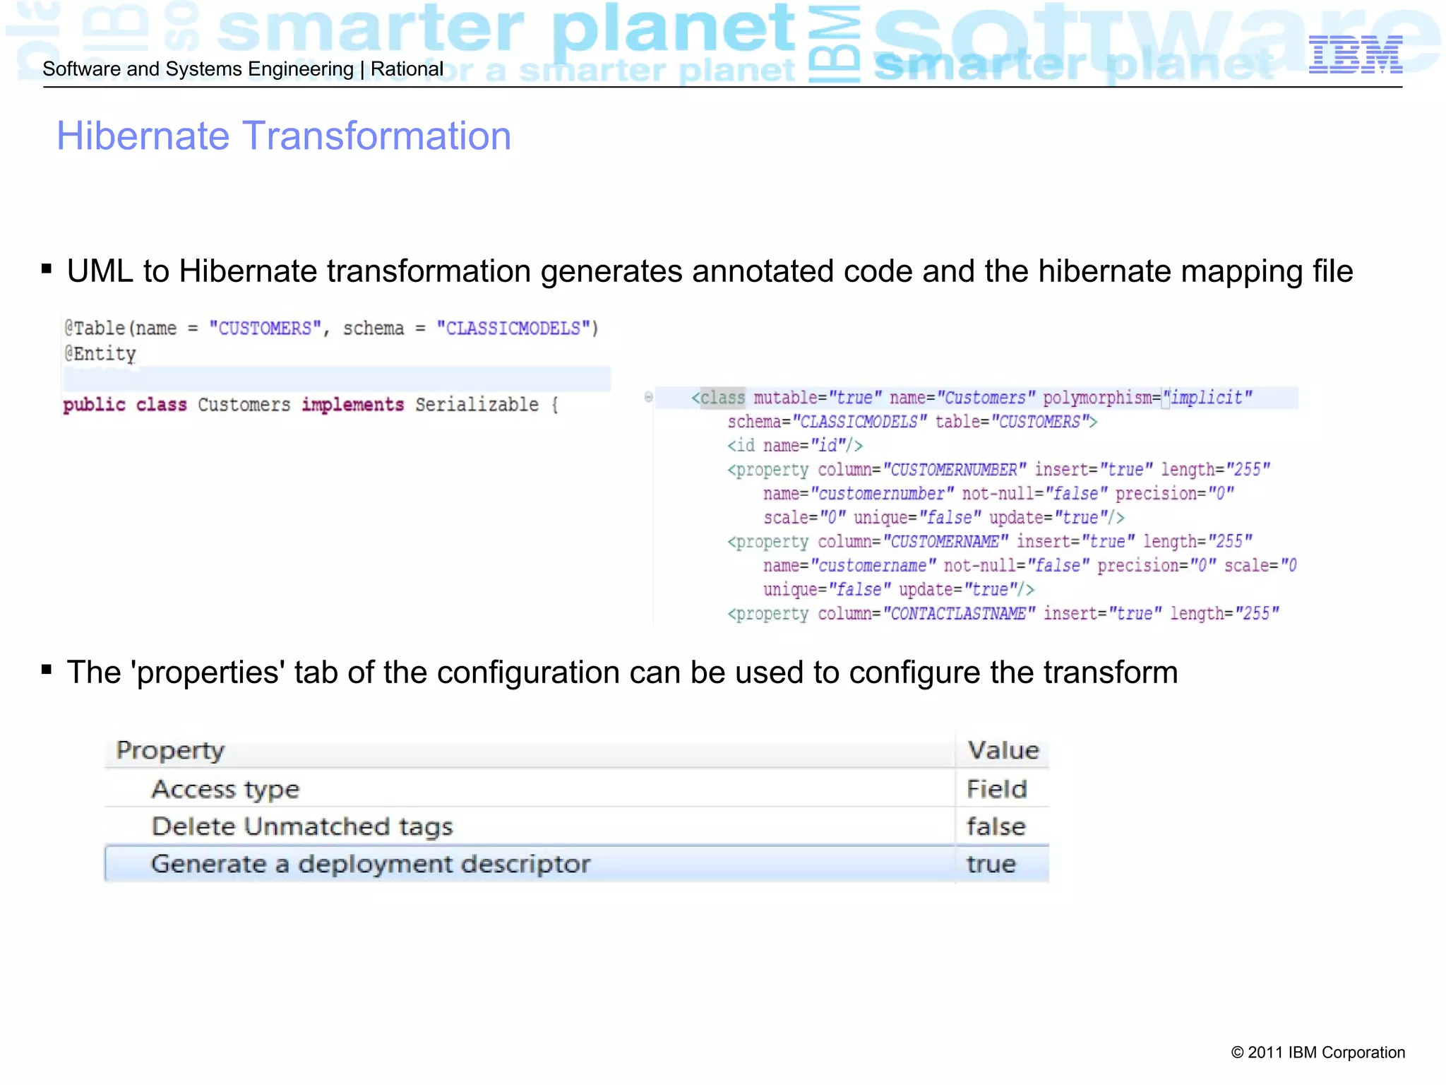
Task: Click the 'schema="CLASSICMODELS" table="CUSTOMERS"' XML line
Action: (912, 422)
